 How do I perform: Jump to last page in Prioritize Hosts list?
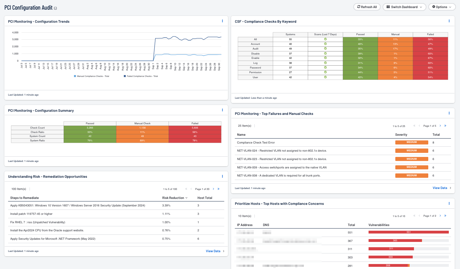(x=445, y=216)
